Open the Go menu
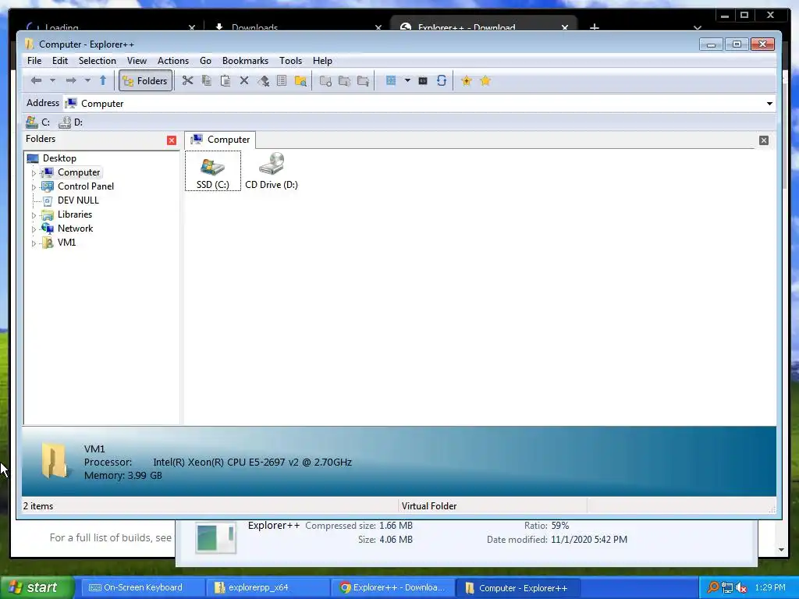Image resolution: width=799 pixels, height=599 pixels. click(x=205, y=61)
